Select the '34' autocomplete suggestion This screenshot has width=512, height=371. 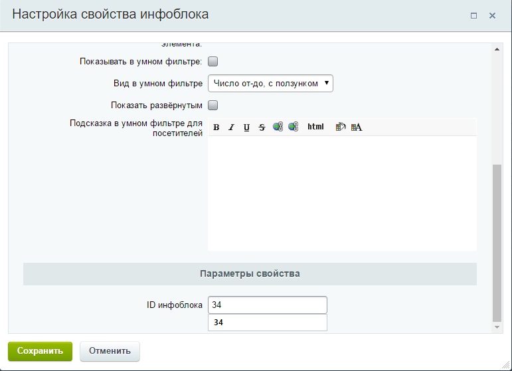coord(268,323)
